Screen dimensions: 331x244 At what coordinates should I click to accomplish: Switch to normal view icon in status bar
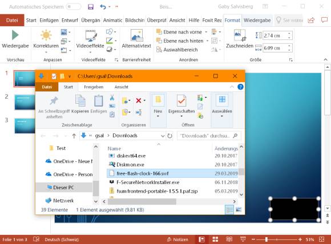pos(201,239)
